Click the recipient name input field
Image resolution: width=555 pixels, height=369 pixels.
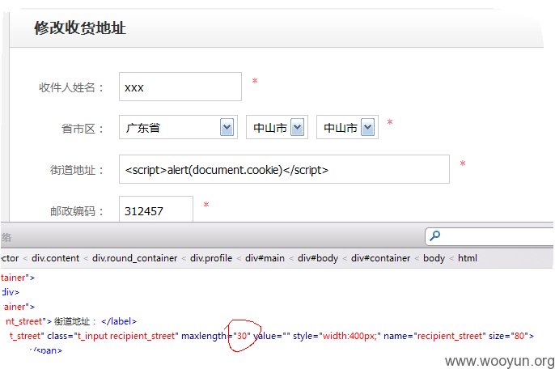tap(180, 87)
